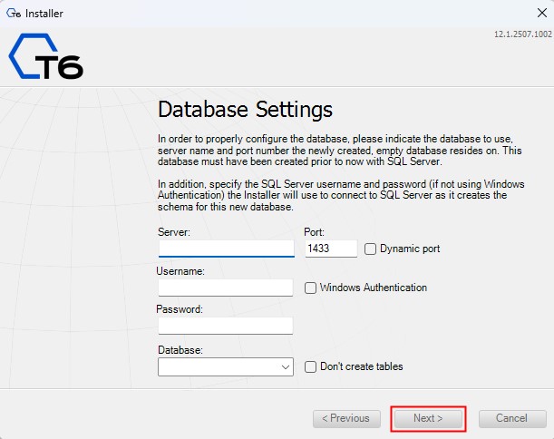Click the Server: label
554x439 pixels.
(174, 232)
